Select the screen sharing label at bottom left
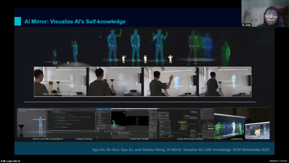Image resolution: width=289 pixels, height=163 pixels. tap(12, 161)
